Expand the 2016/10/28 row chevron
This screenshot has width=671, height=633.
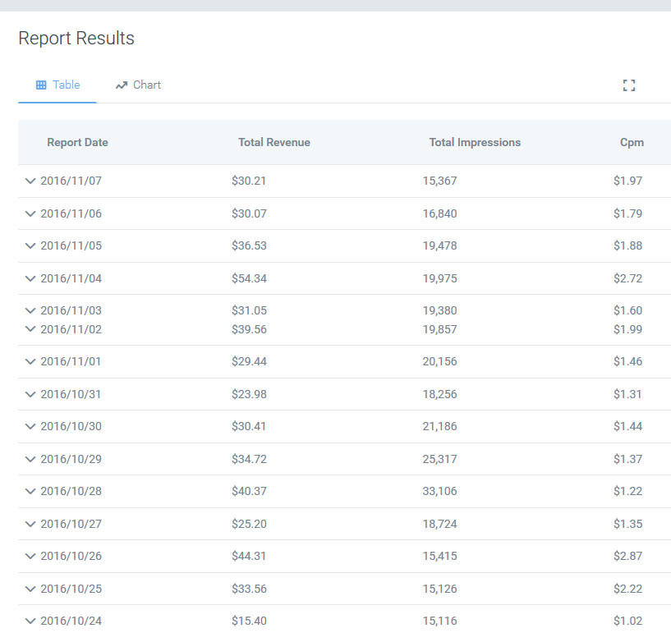pos(30,491)
